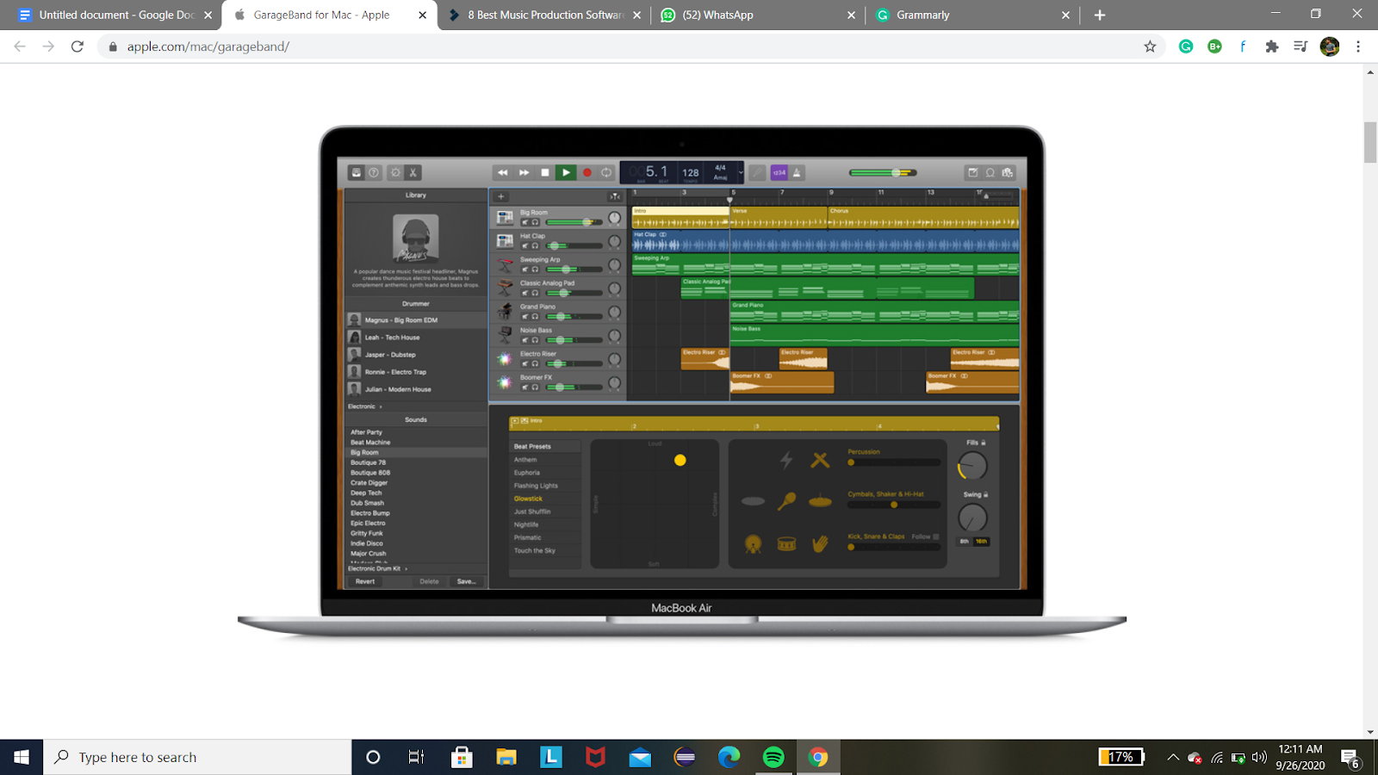Start playback with the green Play button

point(566,172)
